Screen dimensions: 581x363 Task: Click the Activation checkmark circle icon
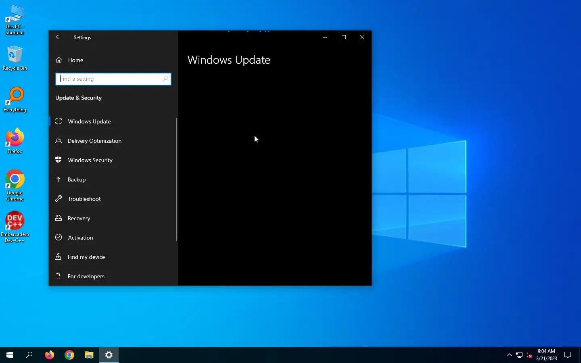(x=59, y=237)
